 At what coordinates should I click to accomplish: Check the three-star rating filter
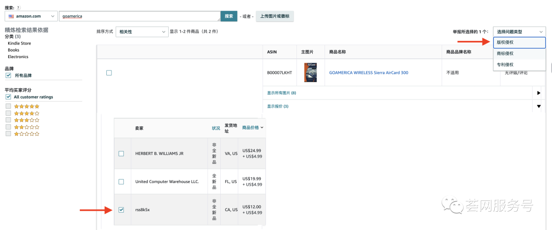pos(9,120)
